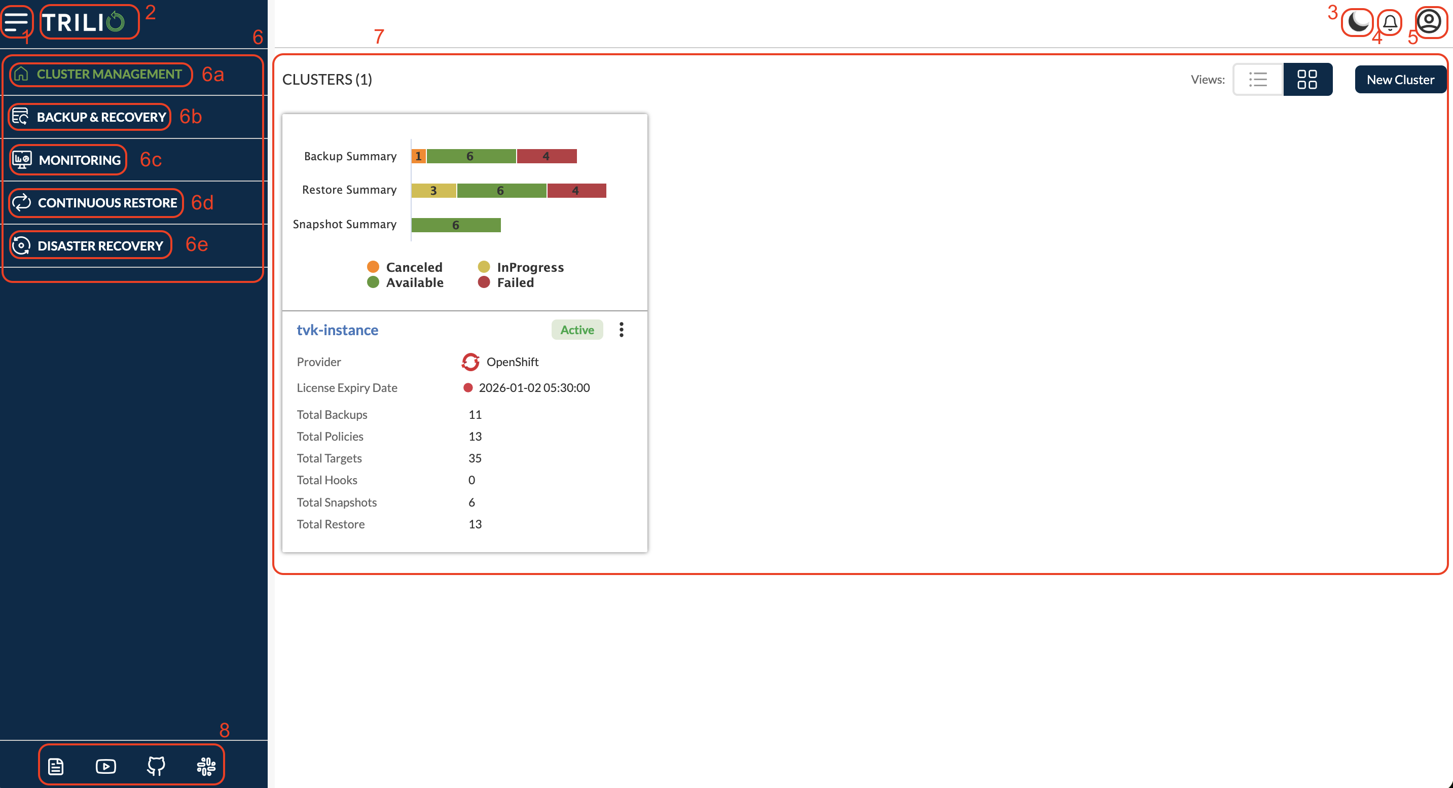Open the notifications bell
The width and height of the screenshot is (1453, 788).
coord(1390,22)
